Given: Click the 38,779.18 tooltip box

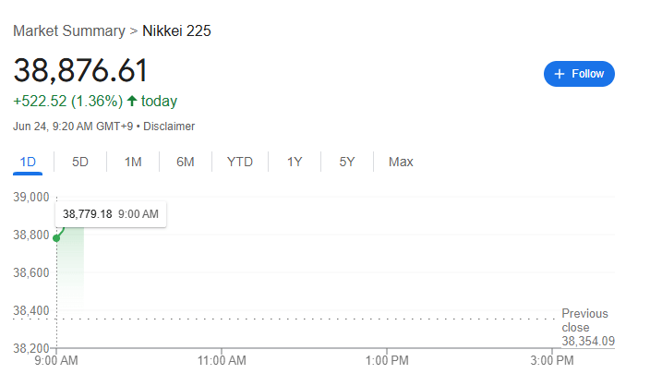Looking at the screenshot, I should click(x=111, y=214).
